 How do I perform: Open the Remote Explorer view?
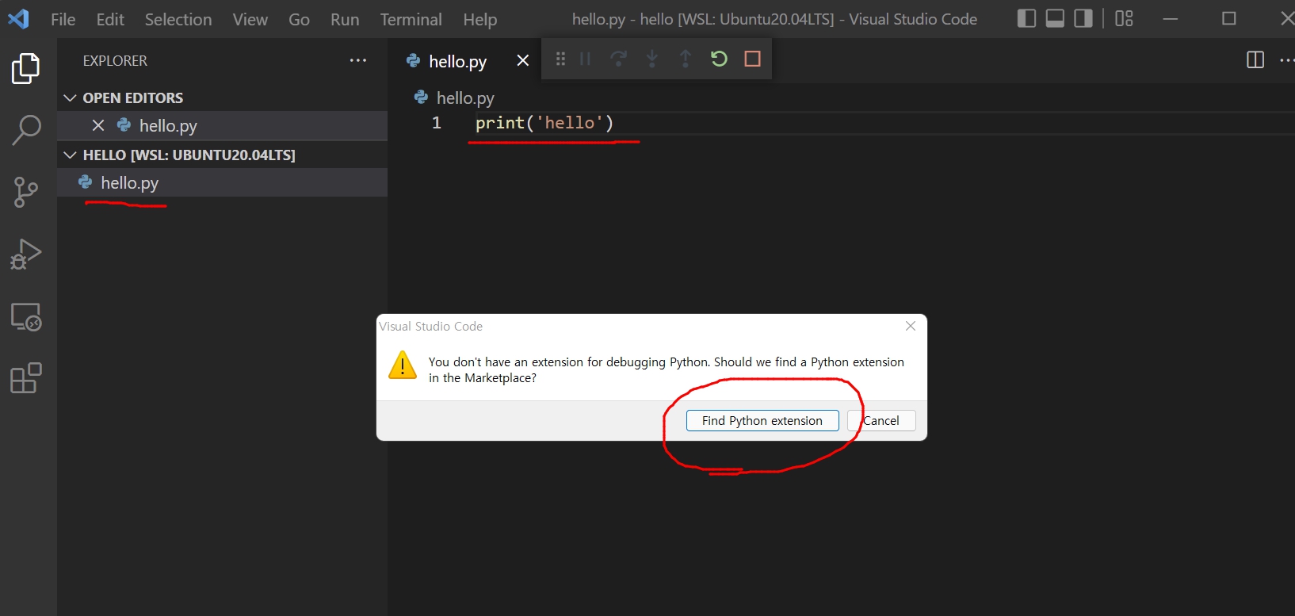click(x=26, y=317)
